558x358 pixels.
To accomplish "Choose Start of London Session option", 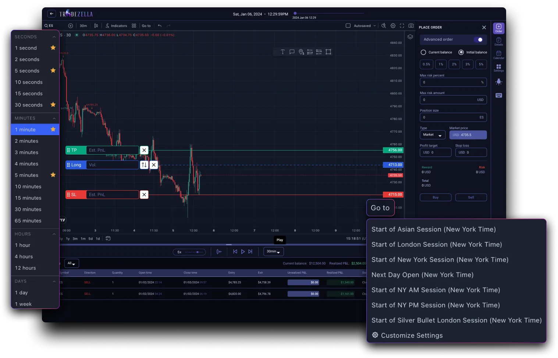I will [x=436, y=245].
